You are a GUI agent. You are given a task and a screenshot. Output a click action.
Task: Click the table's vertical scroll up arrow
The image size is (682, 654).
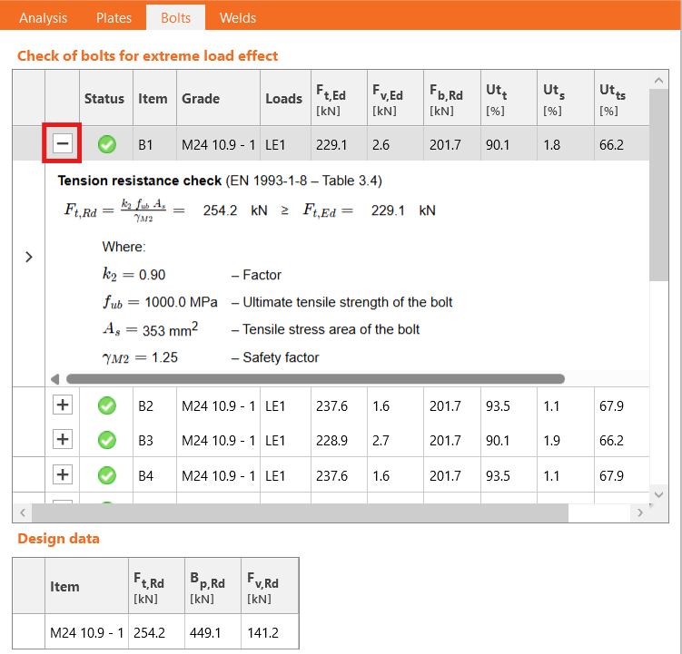[x=658, y=82]
